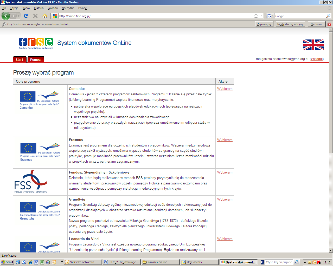The image size is (333, 266).
Task: Click the page scrollbar up arrow
Action: pos(331,30)
